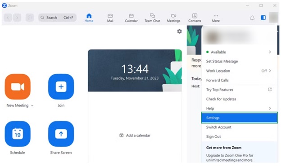Click the green Available status dot
The image size is (281, 167).
point(207,52)
